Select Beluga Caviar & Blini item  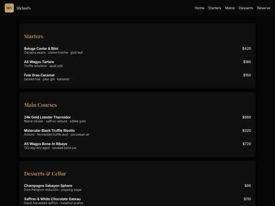(x=41, y=48)
